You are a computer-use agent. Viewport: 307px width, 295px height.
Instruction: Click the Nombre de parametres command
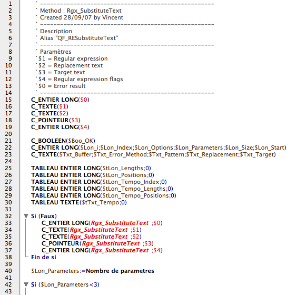click(x=120, y=271)
